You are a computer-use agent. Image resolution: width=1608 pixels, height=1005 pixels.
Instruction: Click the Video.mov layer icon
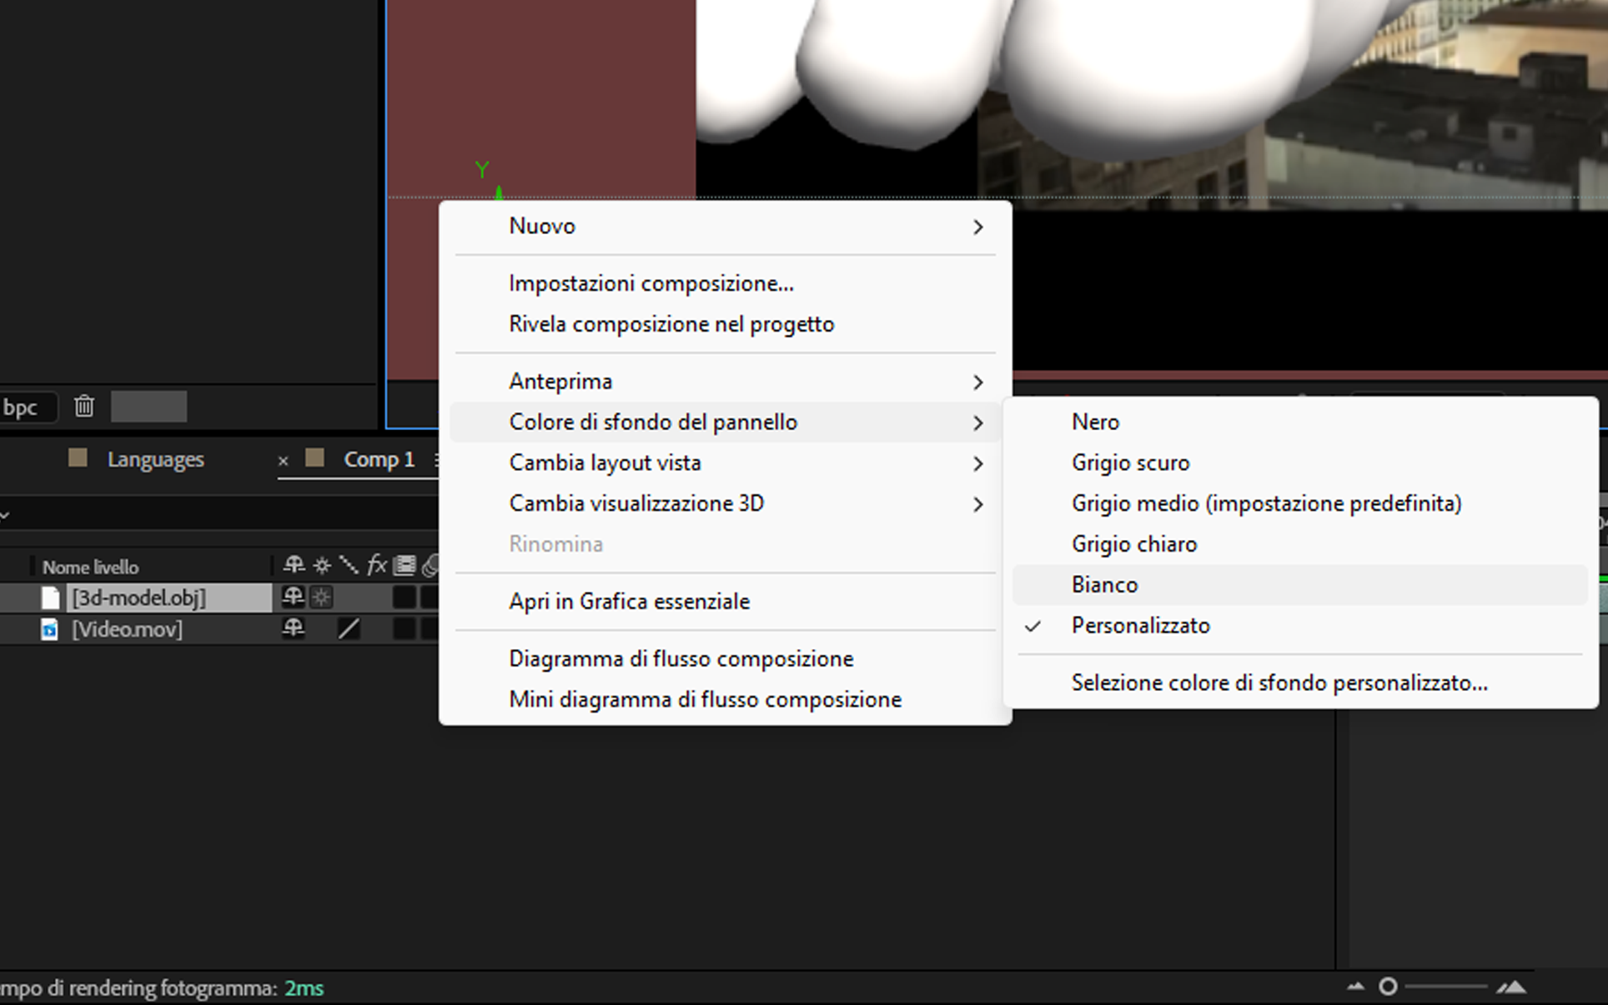pyautogui.click(x=48, y=628)
